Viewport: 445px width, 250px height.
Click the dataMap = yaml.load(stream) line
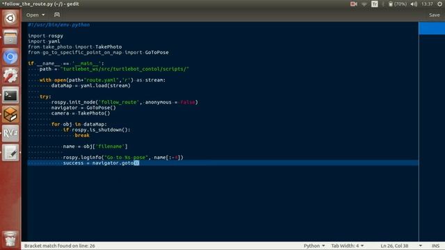coord(91,85)
